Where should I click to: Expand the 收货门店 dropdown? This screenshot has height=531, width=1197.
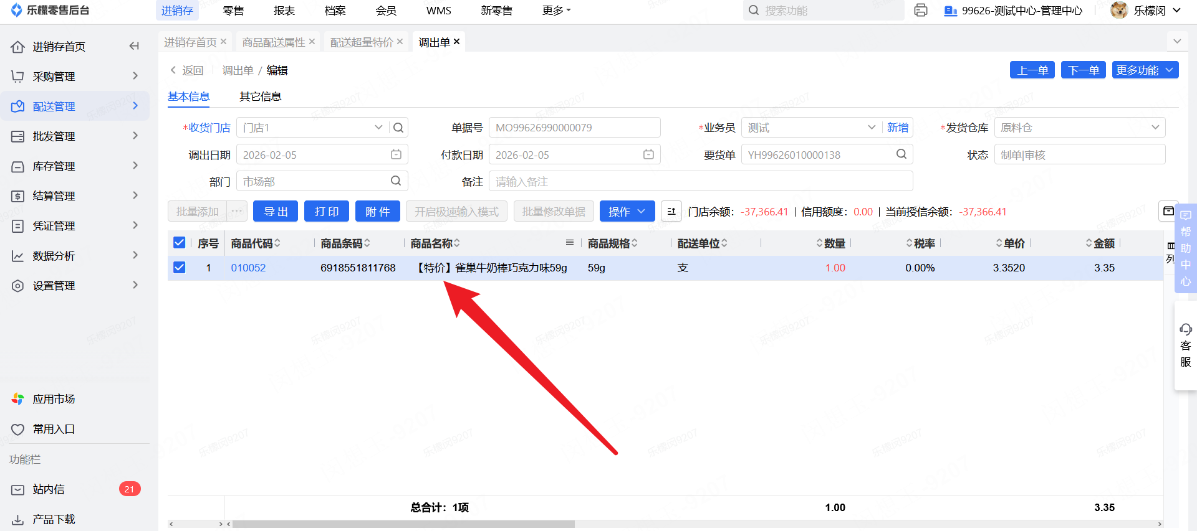[378, 128]
